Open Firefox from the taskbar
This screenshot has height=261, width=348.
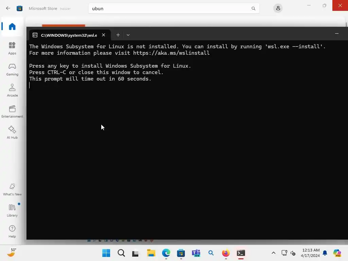point(226,253)
